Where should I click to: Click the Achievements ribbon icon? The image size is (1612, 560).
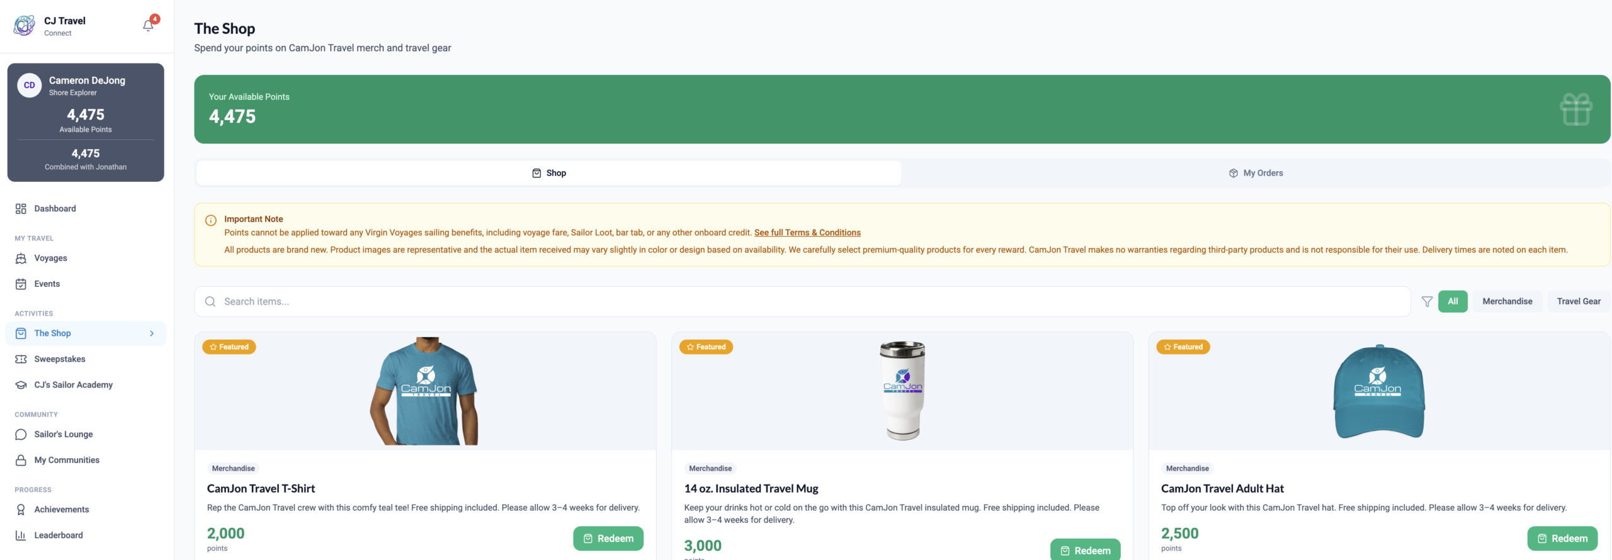click(21, 510)
